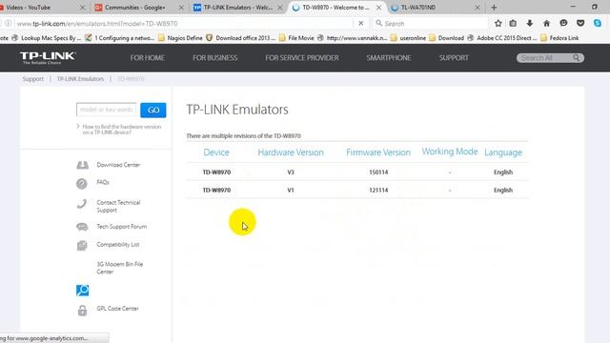610x343 pixels.
Task: Bookmark this page with the star icon
Action: coord(498,23)
